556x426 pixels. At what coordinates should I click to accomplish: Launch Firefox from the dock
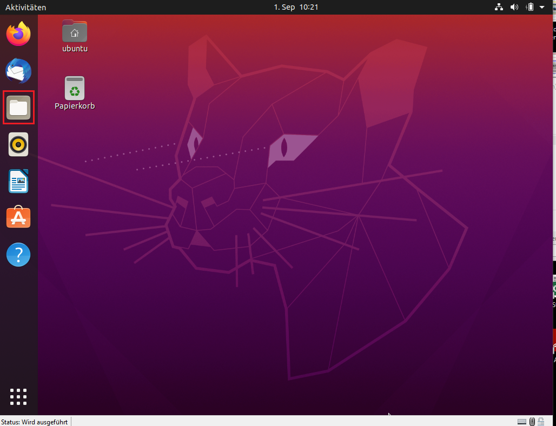coord(18,34)
